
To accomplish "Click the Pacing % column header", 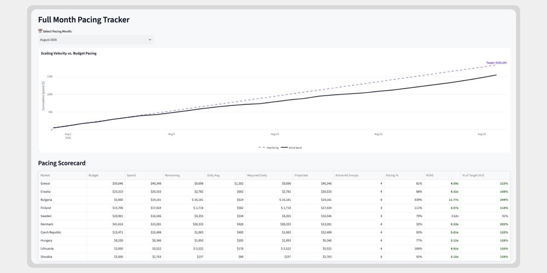I will click(404, 175).
